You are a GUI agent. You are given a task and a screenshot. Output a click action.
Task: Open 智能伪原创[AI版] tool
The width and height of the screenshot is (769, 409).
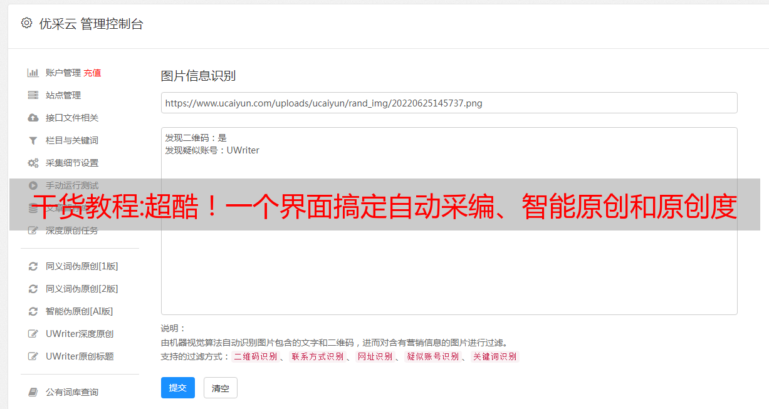tap(80, 311)
